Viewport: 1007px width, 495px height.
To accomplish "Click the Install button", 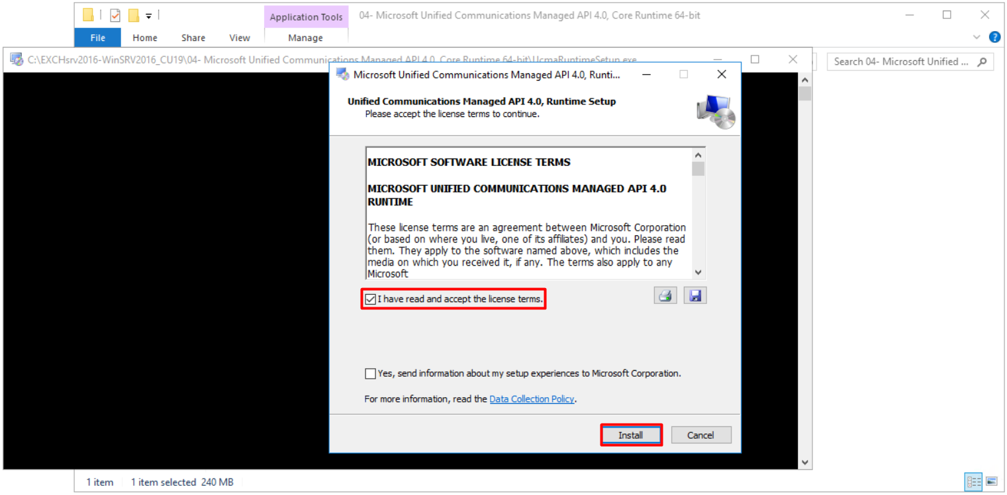I will coord(631,435).
